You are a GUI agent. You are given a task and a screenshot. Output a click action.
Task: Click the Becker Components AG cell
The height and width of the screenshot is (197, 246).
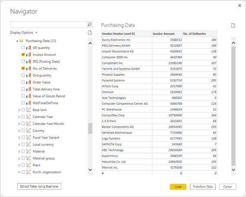click(127, 127)
